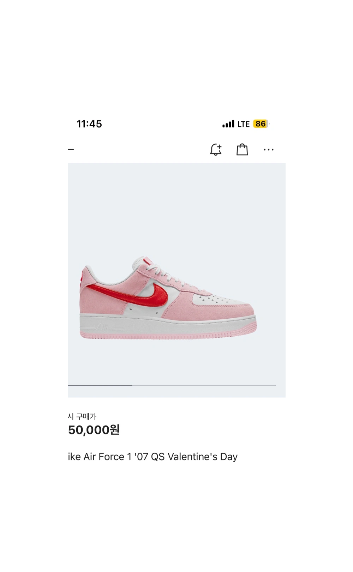The height and width of the screenshot is (572, 353).
Task: Tap the back arrow at top left
Action: 71,149
